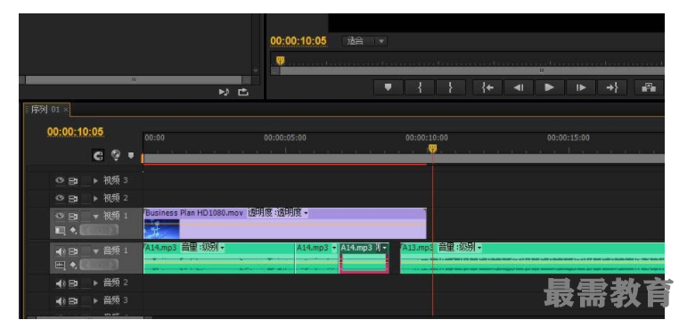
Task: Add marker button in program monitor
Action: 388,87
